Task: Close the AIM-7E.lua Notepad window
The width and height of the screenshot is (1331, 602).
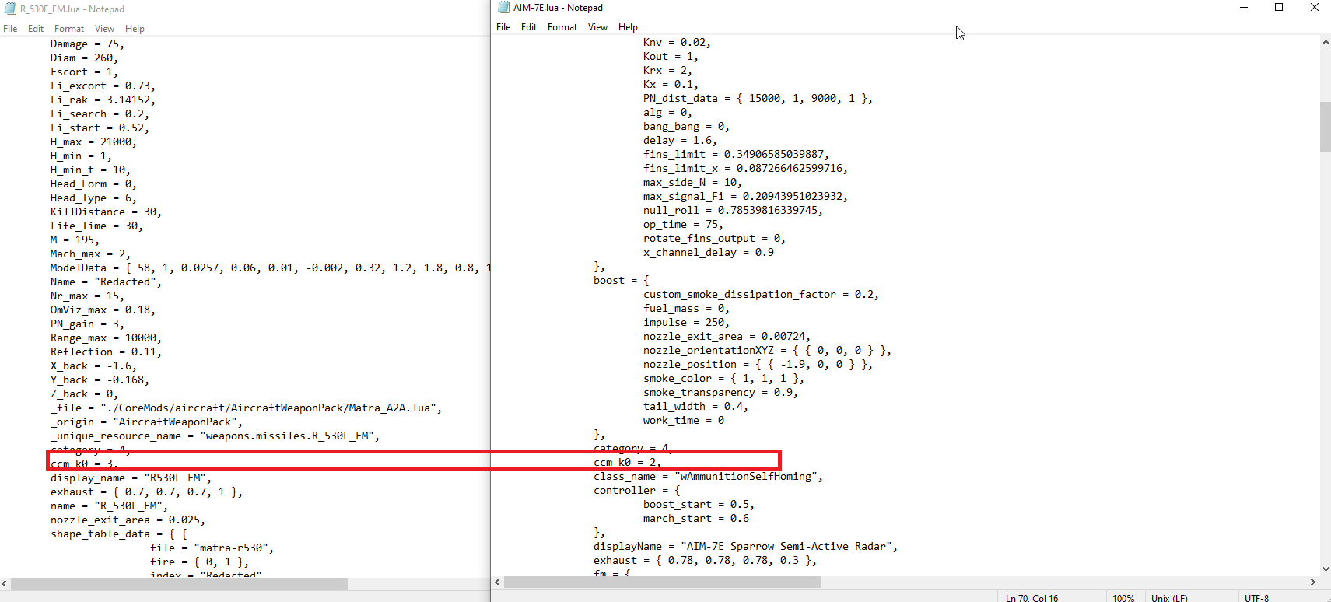Action: point(1315,8)
